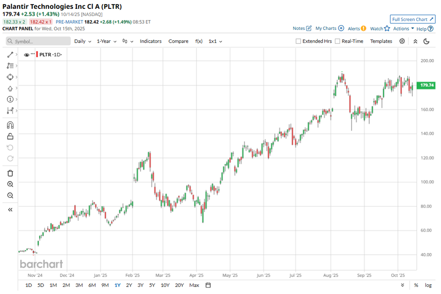The width and height of the screenshot is (441, 294).
Task: Select the 6M time range tab
Action: click(x=92, y=285)
